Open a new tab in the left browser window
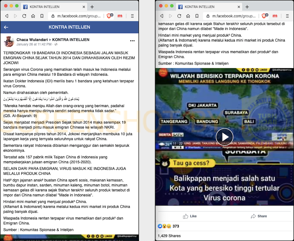The height and width of the screenshot is (241, 294). (92, 7)
